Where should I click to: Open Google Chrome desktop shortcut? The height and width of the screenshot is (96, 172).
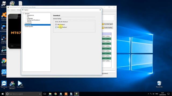click(4, 62)
